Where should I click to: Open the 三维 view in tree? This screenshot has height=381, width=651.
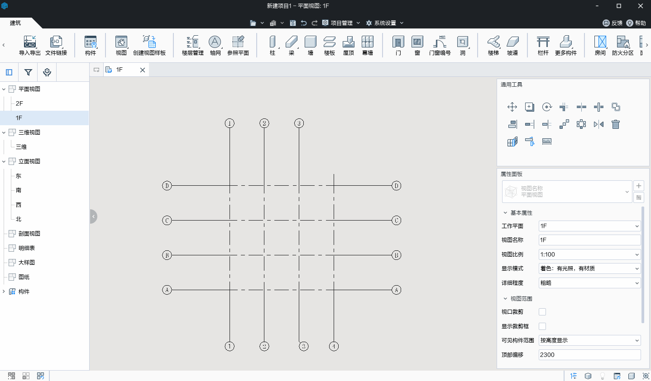[x=21, y=147]
